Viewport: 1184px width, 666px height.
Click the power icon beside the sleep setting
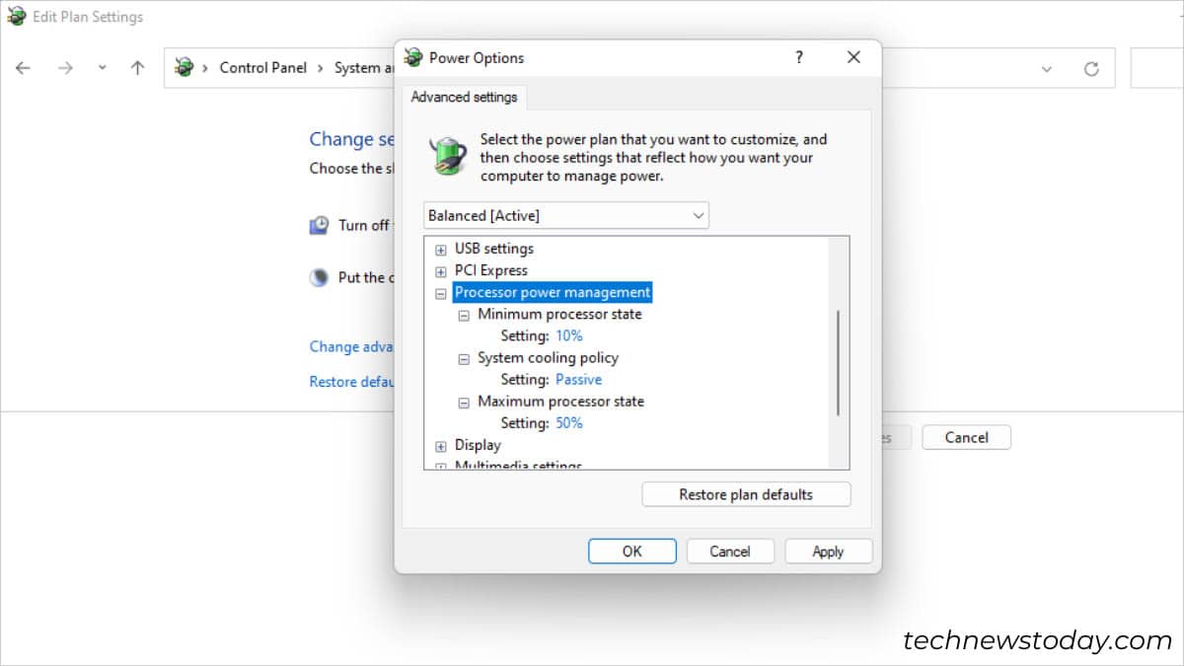[319, 277]
